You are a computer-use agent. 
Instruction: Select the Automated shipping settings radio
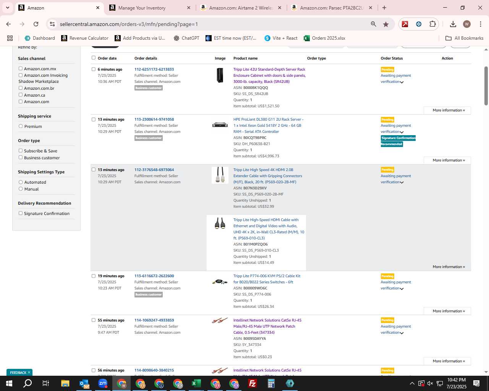[x=21, y=182]
